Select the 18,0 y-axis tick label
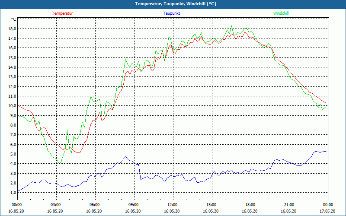 pos(12,29)
